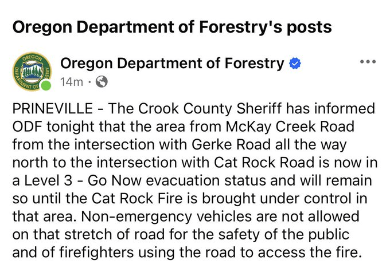Screen dimensions: 390x264
Task: Click the globe public audience icon
Action: (102, 82)
